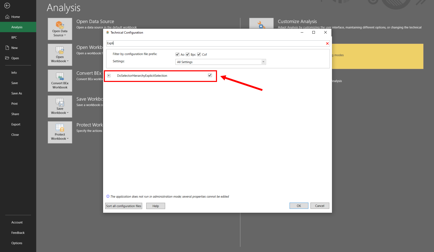Image resolution: width=434 pixels, height=252 pixels.
Task: Click the Filter by configuration file prefix label
Action: 135,54
